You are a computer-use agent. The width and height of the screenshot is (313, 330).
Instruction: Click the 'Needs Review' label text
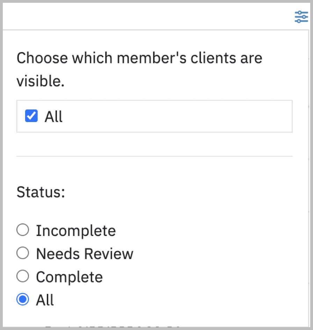click(x=85, y=253)
